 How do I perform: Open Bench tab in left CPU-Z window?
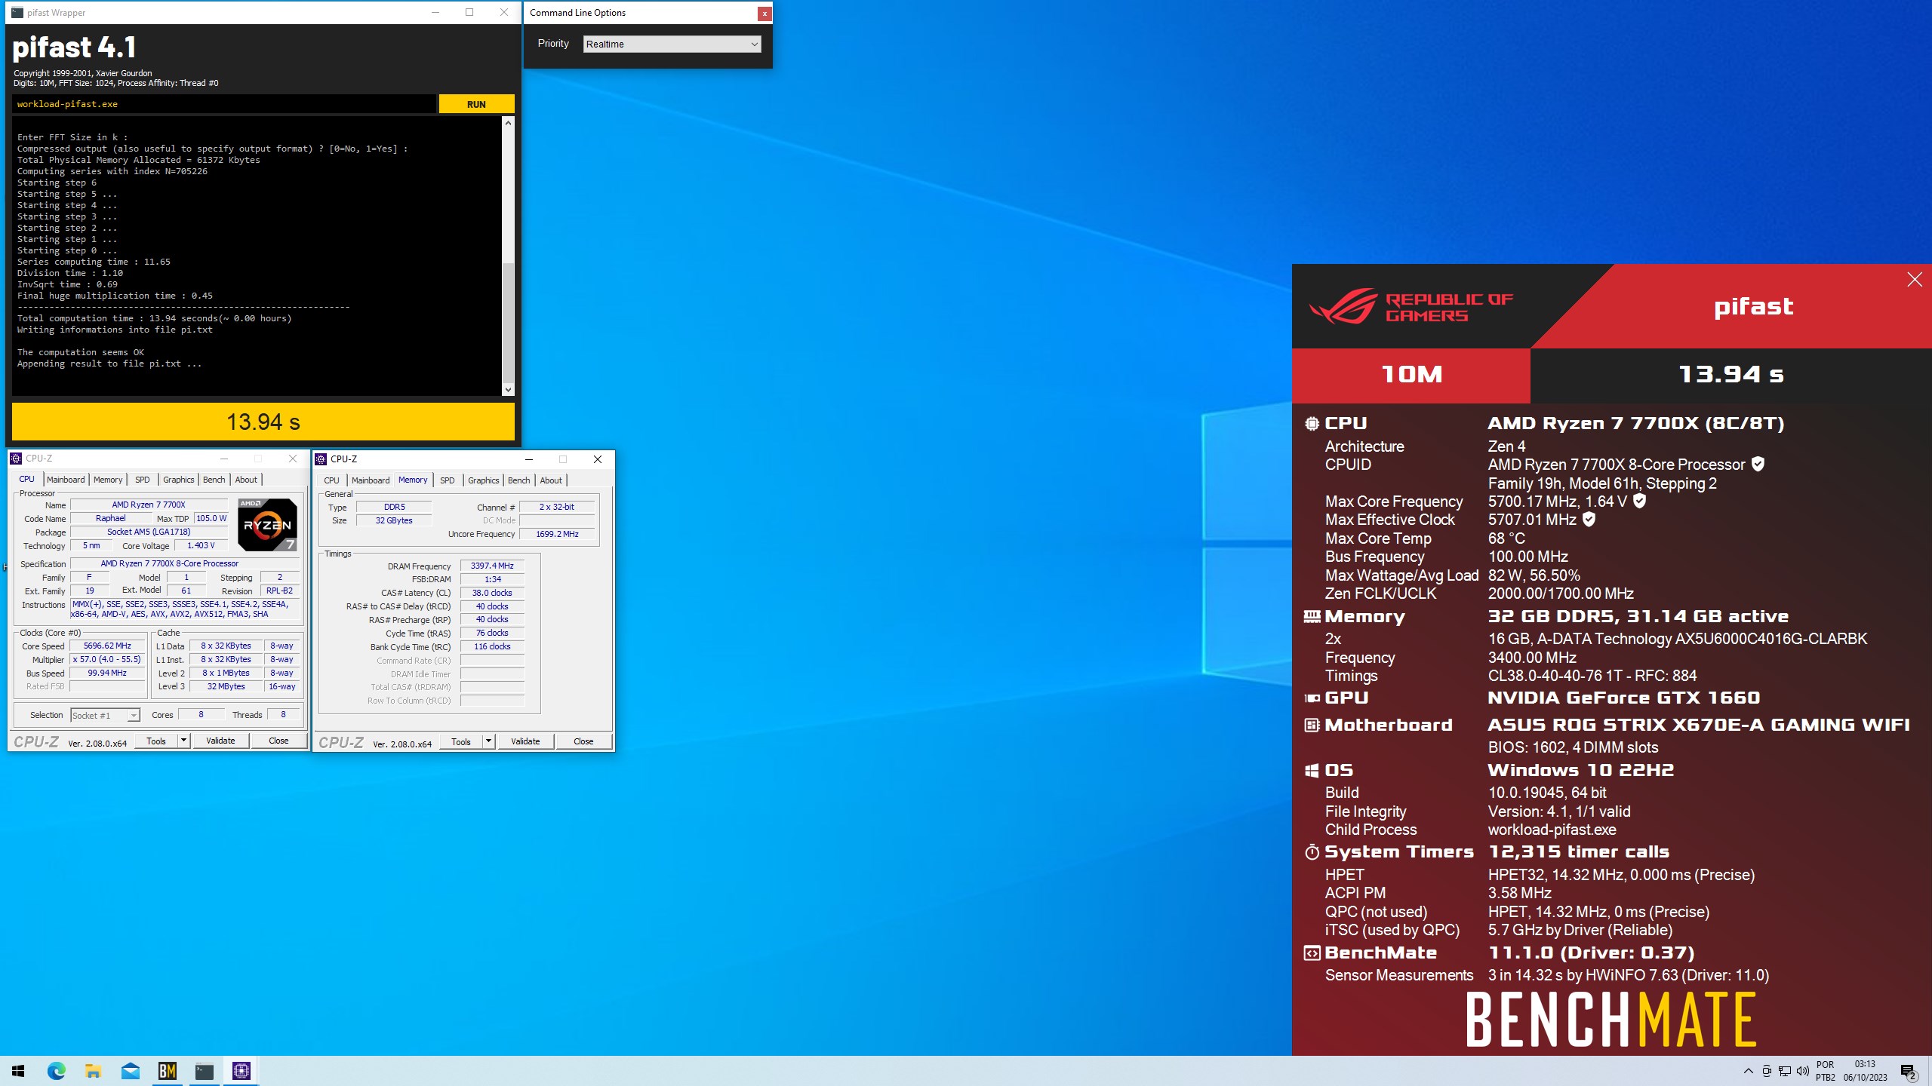click(x=214, y=480)
